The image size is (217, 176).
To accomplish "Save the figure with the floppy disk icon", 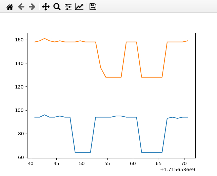I will tap(93, 6).
